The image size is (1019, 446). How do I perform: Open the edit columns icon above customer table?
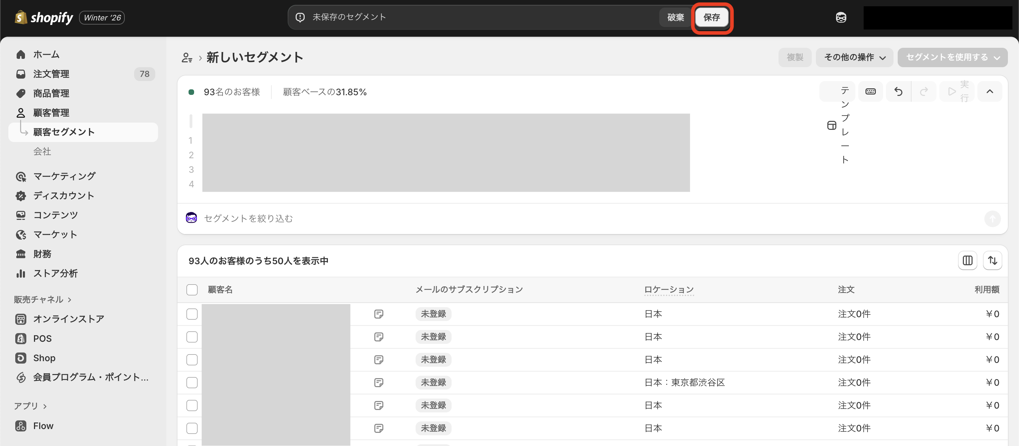(x=967, y=261)
